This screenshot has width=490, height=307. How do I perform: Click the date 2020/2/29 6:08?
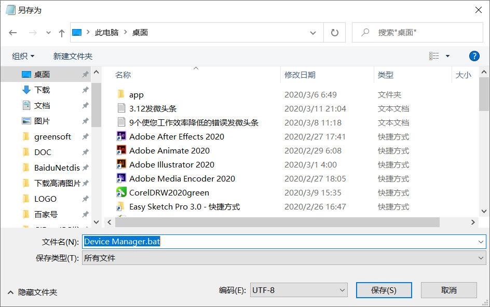[x=312, y=151]
